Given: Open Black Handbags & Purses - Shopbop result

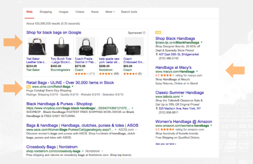Looking at the screenshot, I should pos(59,104).
